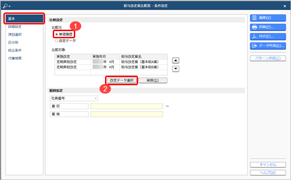
Task: Switch to 絞込条件 in sidebar
Action: tap(15, 50)
